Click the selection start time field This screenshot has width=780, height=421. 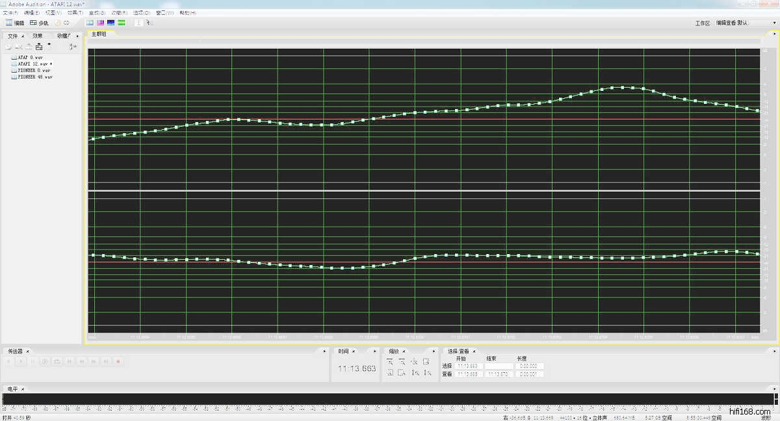(469, 366)
